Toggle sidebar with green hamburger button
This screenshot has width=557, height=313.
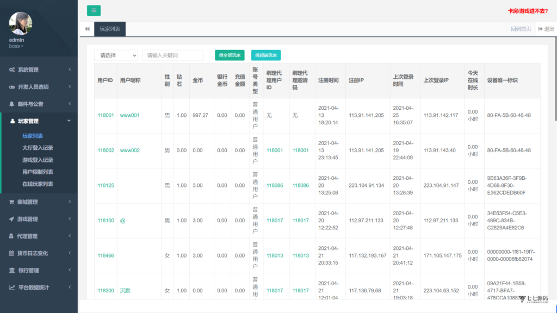(94, 10)
